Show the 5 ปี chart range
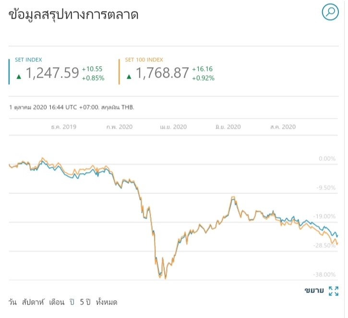Viewport: 348px width, 318px height. tap(85, 302)
